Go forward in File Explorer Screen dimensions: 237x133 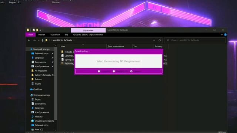coord(34,40)
